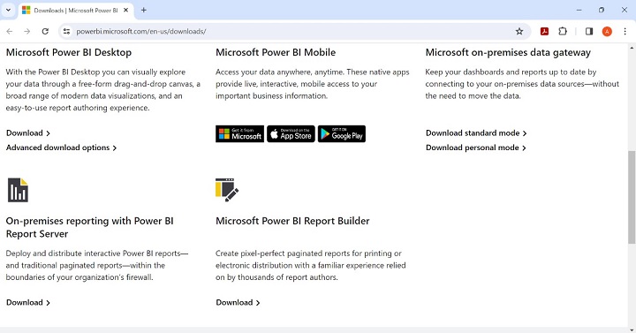Download Microsoft Power BI Desktop
This screenshot has width=636, height=333.
pos(28,133)
